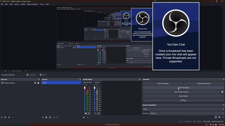Adjust Mic/Aux volume slider
The width and height of the screenshot is (225, 126).
[94, 88]
